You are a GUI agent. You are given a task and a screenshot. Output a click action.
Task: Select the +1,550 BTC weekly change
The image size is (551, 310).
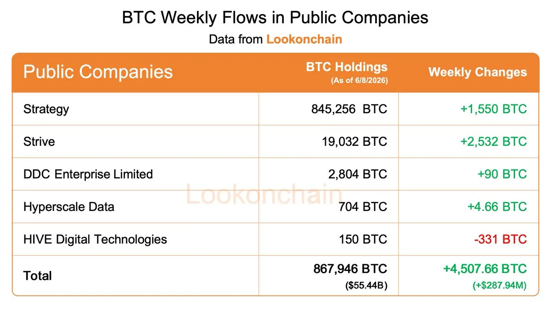(494, 109)
